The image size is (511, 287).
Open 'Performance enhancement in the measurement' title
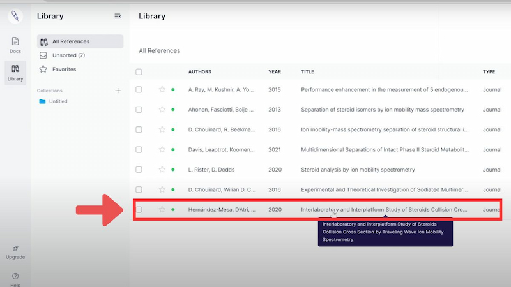point(385,90)
